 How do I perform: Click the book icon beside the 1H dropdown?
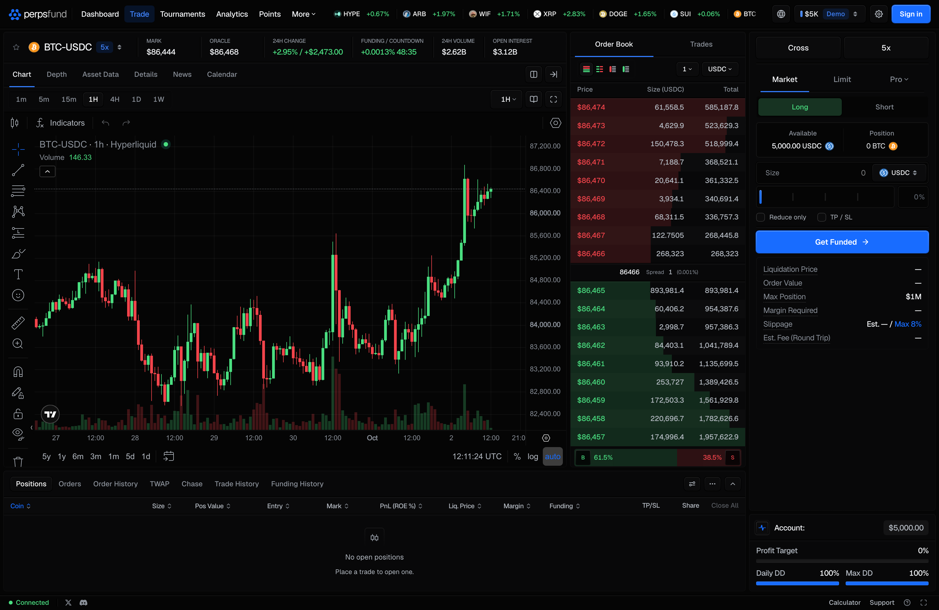pos(533,99)
